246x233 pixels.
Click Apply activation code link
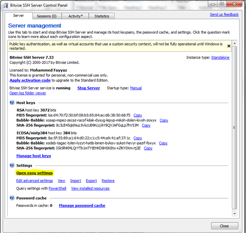(30, 80)
